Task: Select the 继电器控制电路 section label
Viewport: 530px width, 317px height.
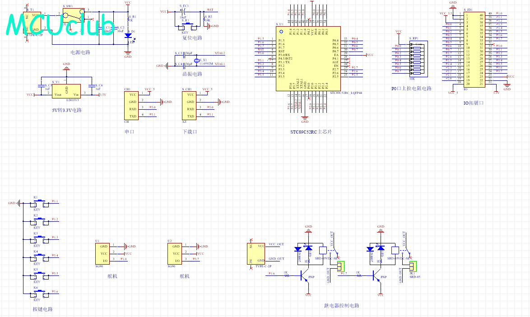Action: tap(342, 306)
